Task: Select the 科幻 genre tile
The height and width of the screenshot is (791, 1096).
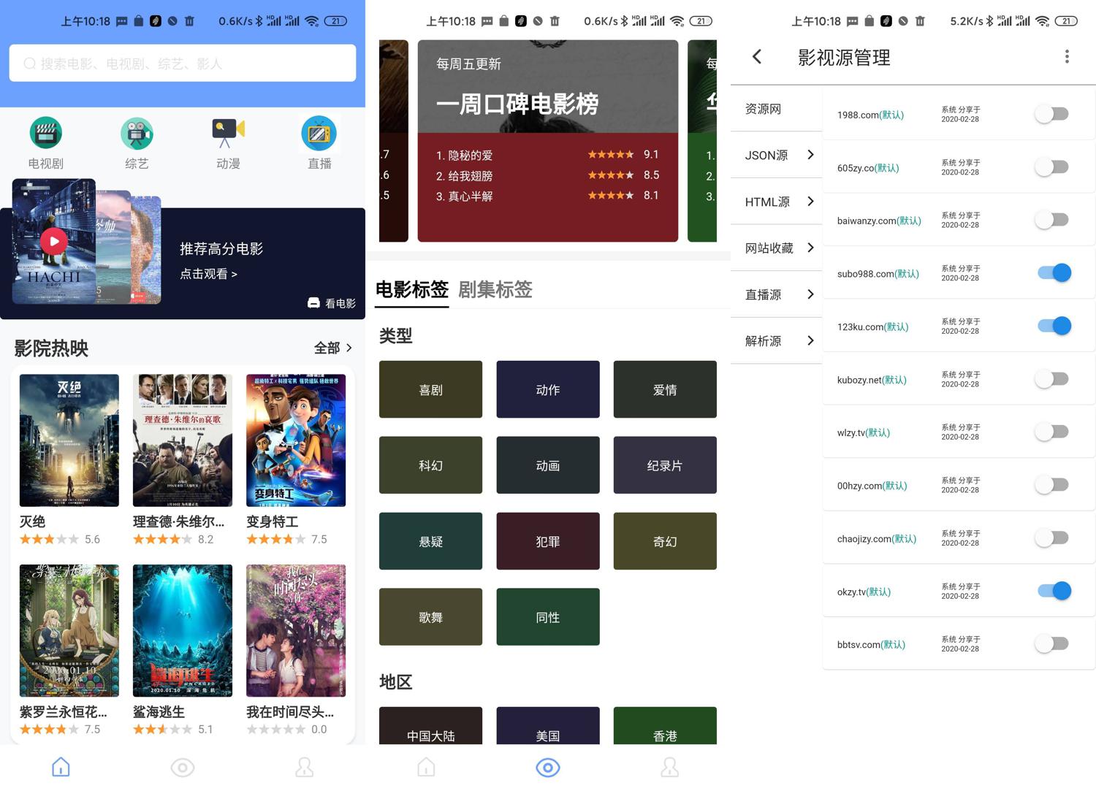Action: [x=430, y=465]
